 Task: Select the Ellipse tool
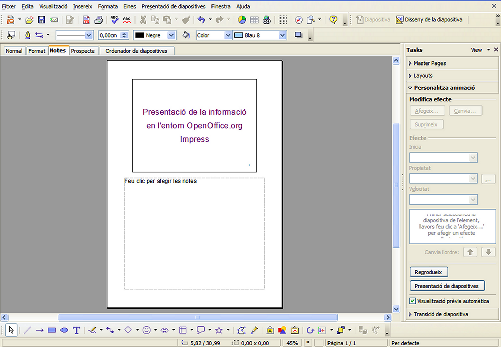pyautogui.click(x=64, y=330)
